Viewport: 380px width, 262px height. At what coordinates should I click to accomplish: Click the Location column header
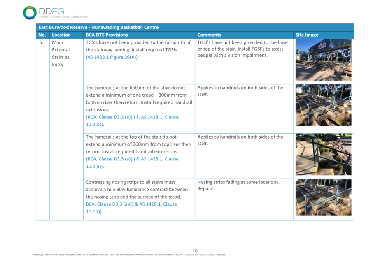pyautogui.click(x=61, y=35)
